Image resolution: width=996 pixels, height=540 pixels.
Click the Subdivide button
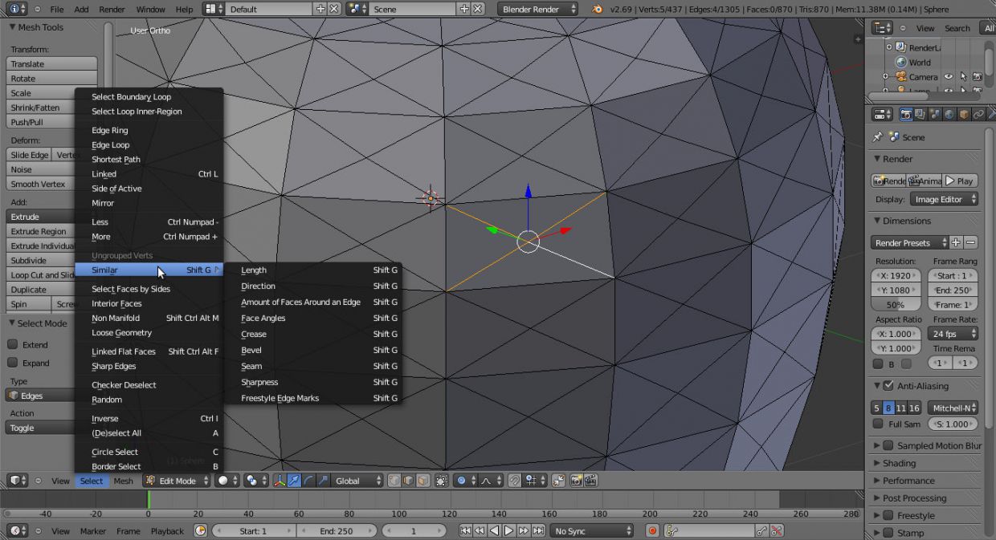point(40,260)
